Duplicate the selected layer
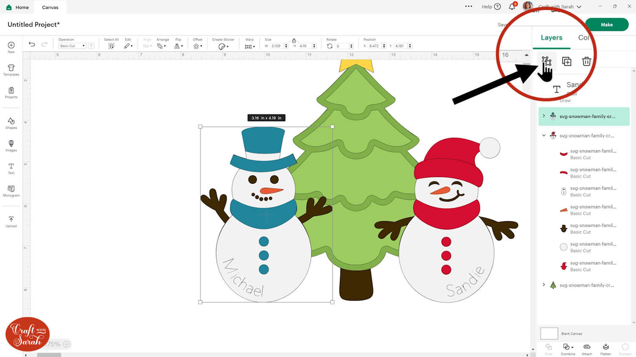This screenshot has width=636, height=357. pos(566,62)
